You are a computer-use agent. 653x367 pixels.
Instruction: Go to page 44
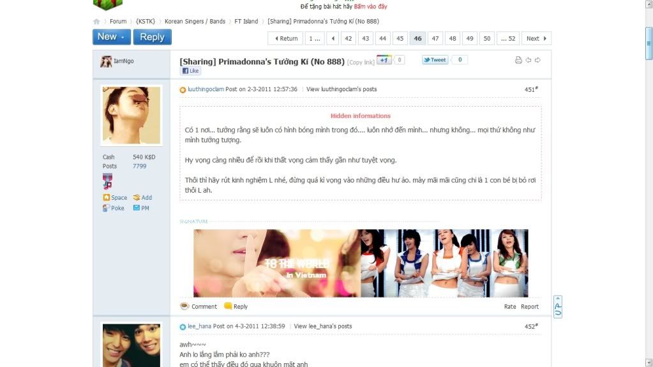383,38
